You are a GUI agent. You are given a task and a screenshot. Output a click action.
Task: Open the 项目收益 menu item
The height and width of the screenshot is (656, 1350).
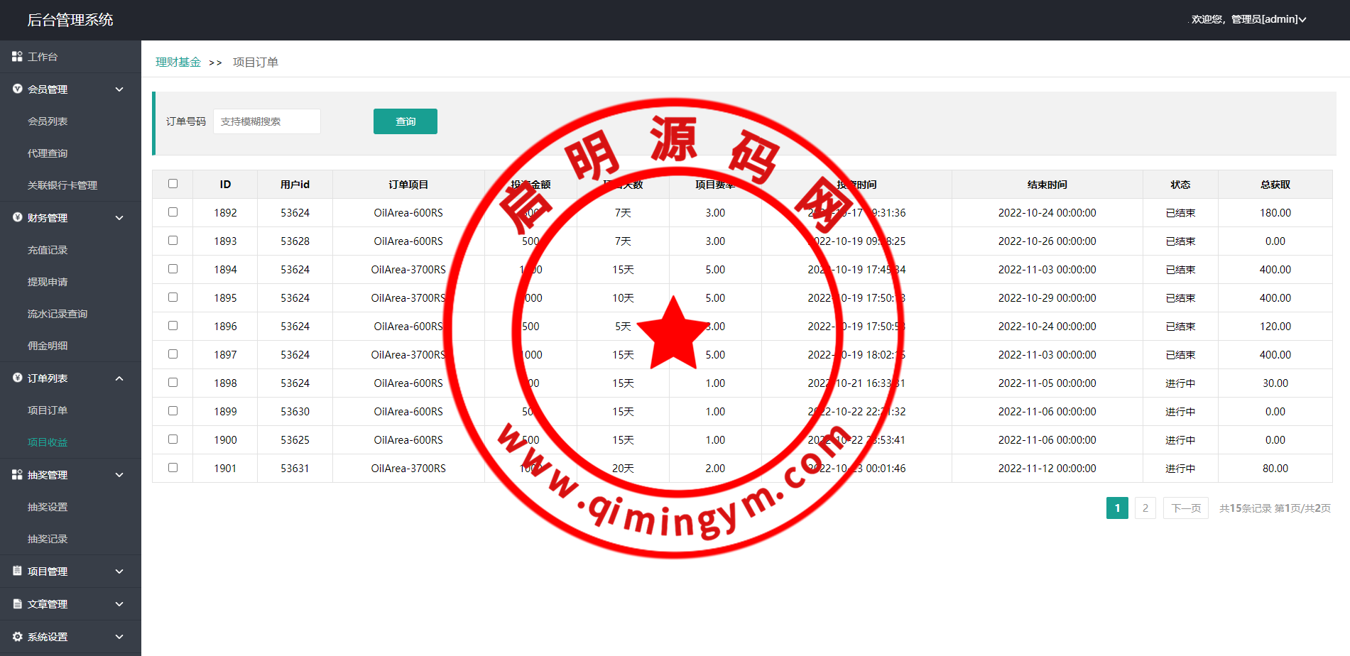(x=48, y=442)
